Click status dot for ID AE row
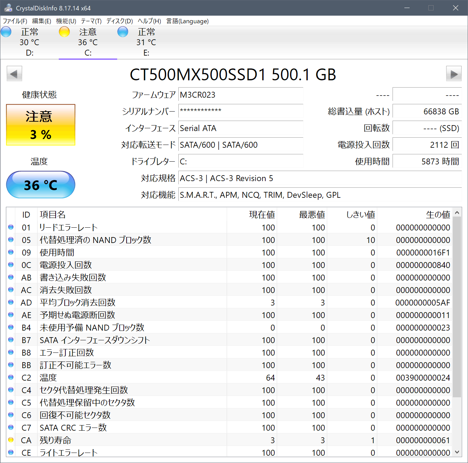468x463 pixels. click(11, 315)
